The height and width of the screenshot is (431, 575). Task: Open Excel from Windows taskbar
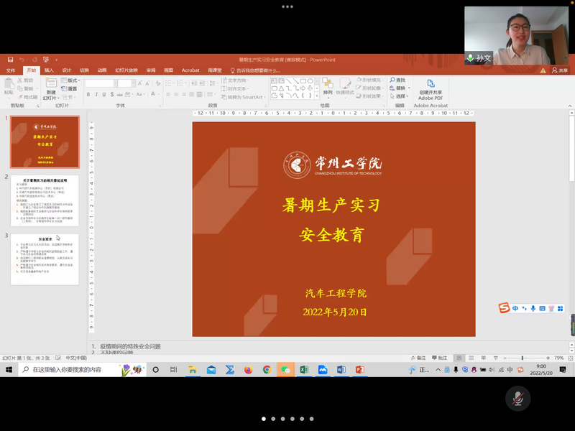point(304,370)
